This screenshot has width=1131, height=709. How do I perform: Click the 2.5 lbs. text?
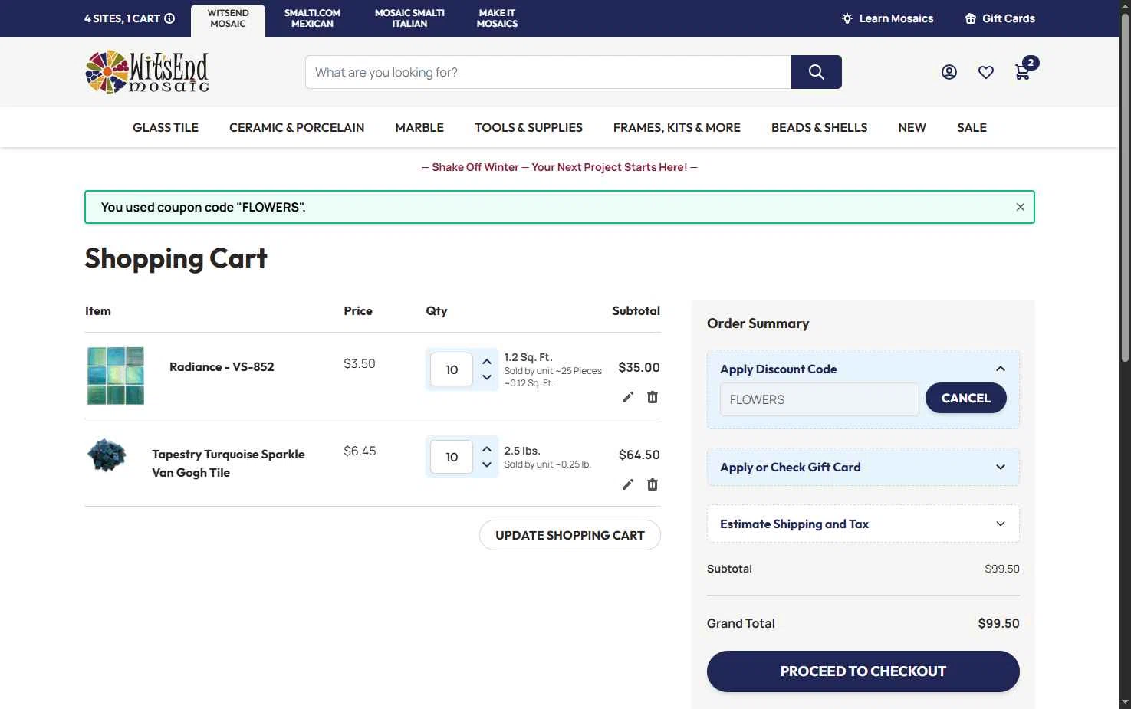(x=522, y=451)
